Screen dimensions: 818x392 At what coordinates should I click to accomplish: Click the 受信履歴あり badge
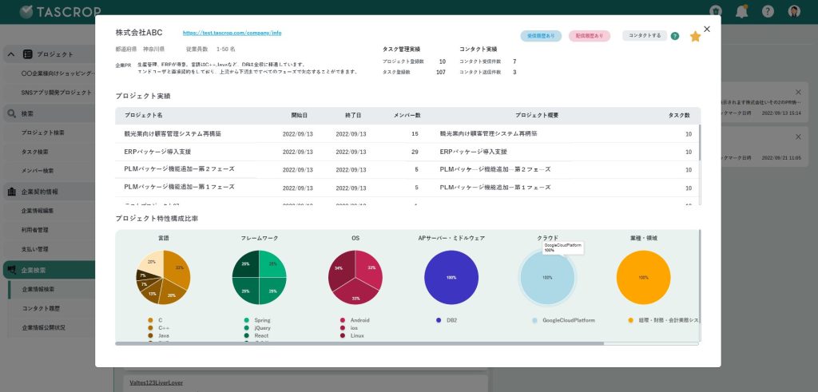pos(541,36)
